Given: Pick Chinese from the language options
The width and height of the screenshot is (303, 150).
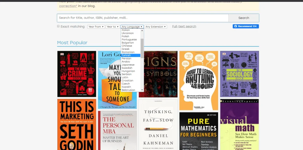Looking at the screenshot, I should click(x=127, y=46).
